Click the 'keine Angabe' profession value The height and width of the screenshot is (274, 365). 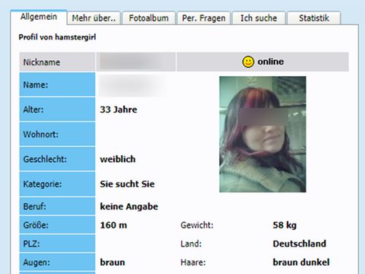(129, 206)
